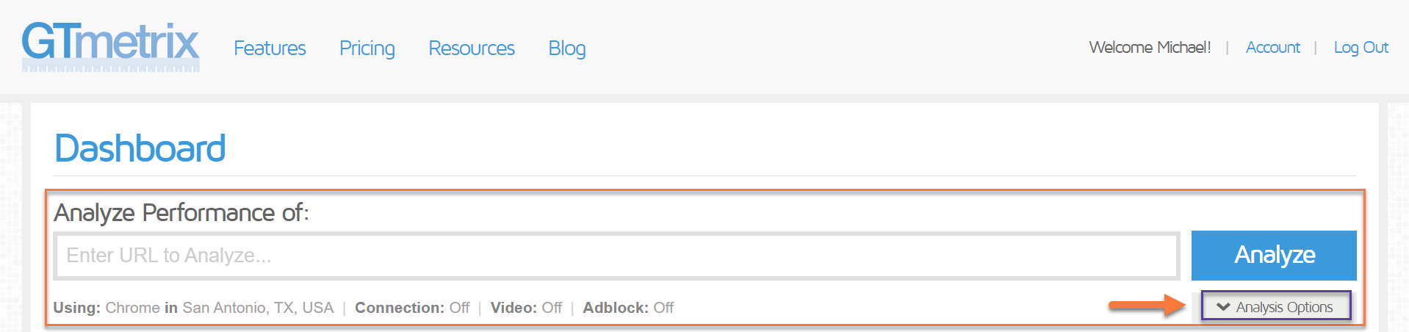Open the Resources menu
Screen dimensions: 1409x332
pos(472,48)
